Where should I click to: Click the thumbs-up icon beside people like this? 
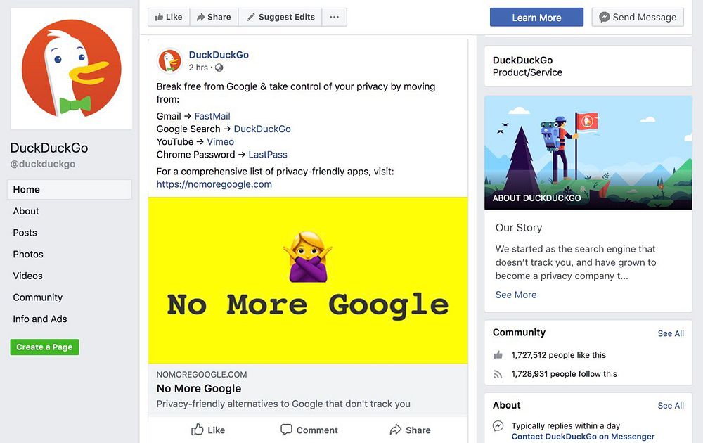pyautogui.click(x=498, y=355)
